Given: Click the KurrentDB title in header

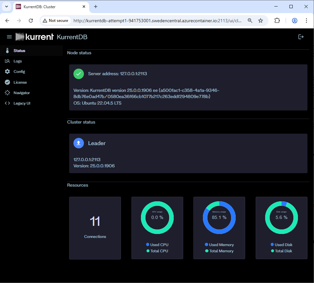Looking at the screenshot, I should tap(72, 37).
